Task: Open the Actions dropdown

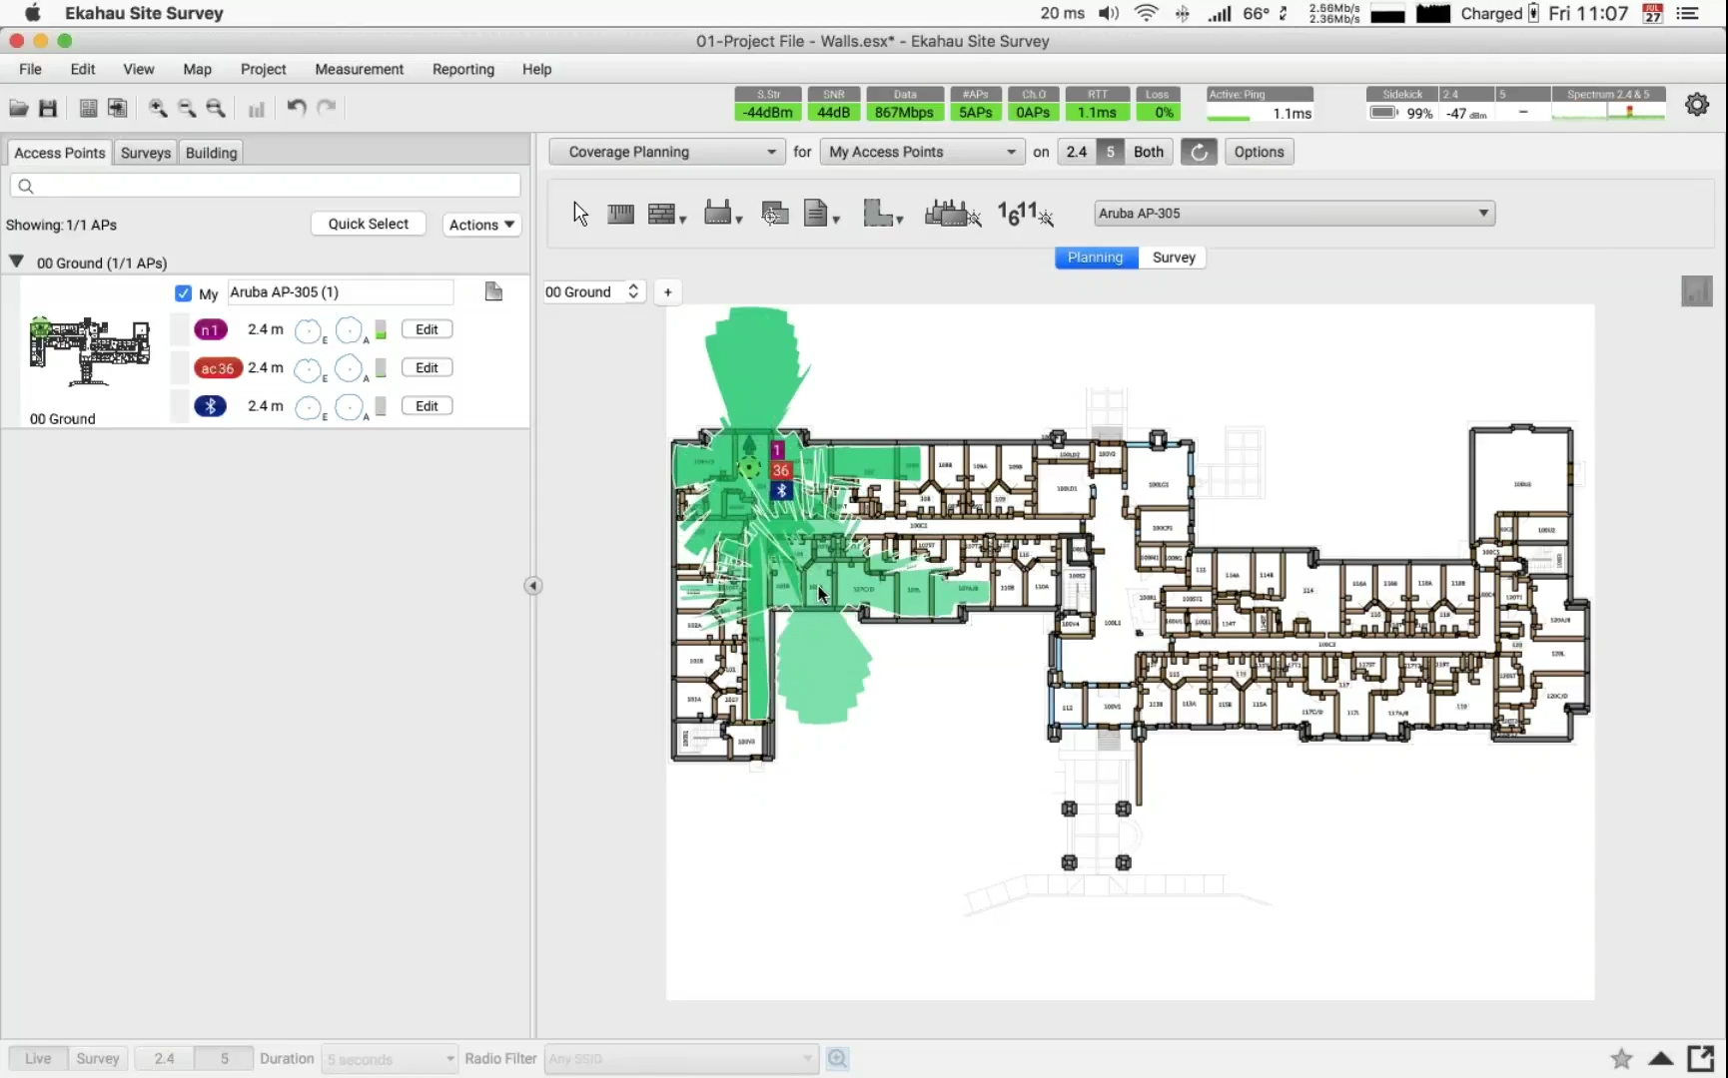Action: [481, 225]
